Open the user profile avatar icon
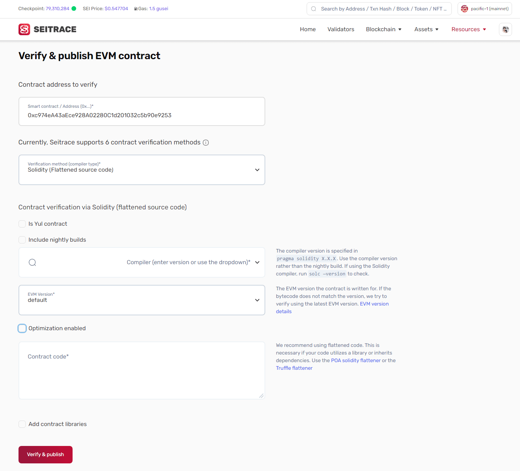This screenshot has height=471, width=520. (505, 29)
